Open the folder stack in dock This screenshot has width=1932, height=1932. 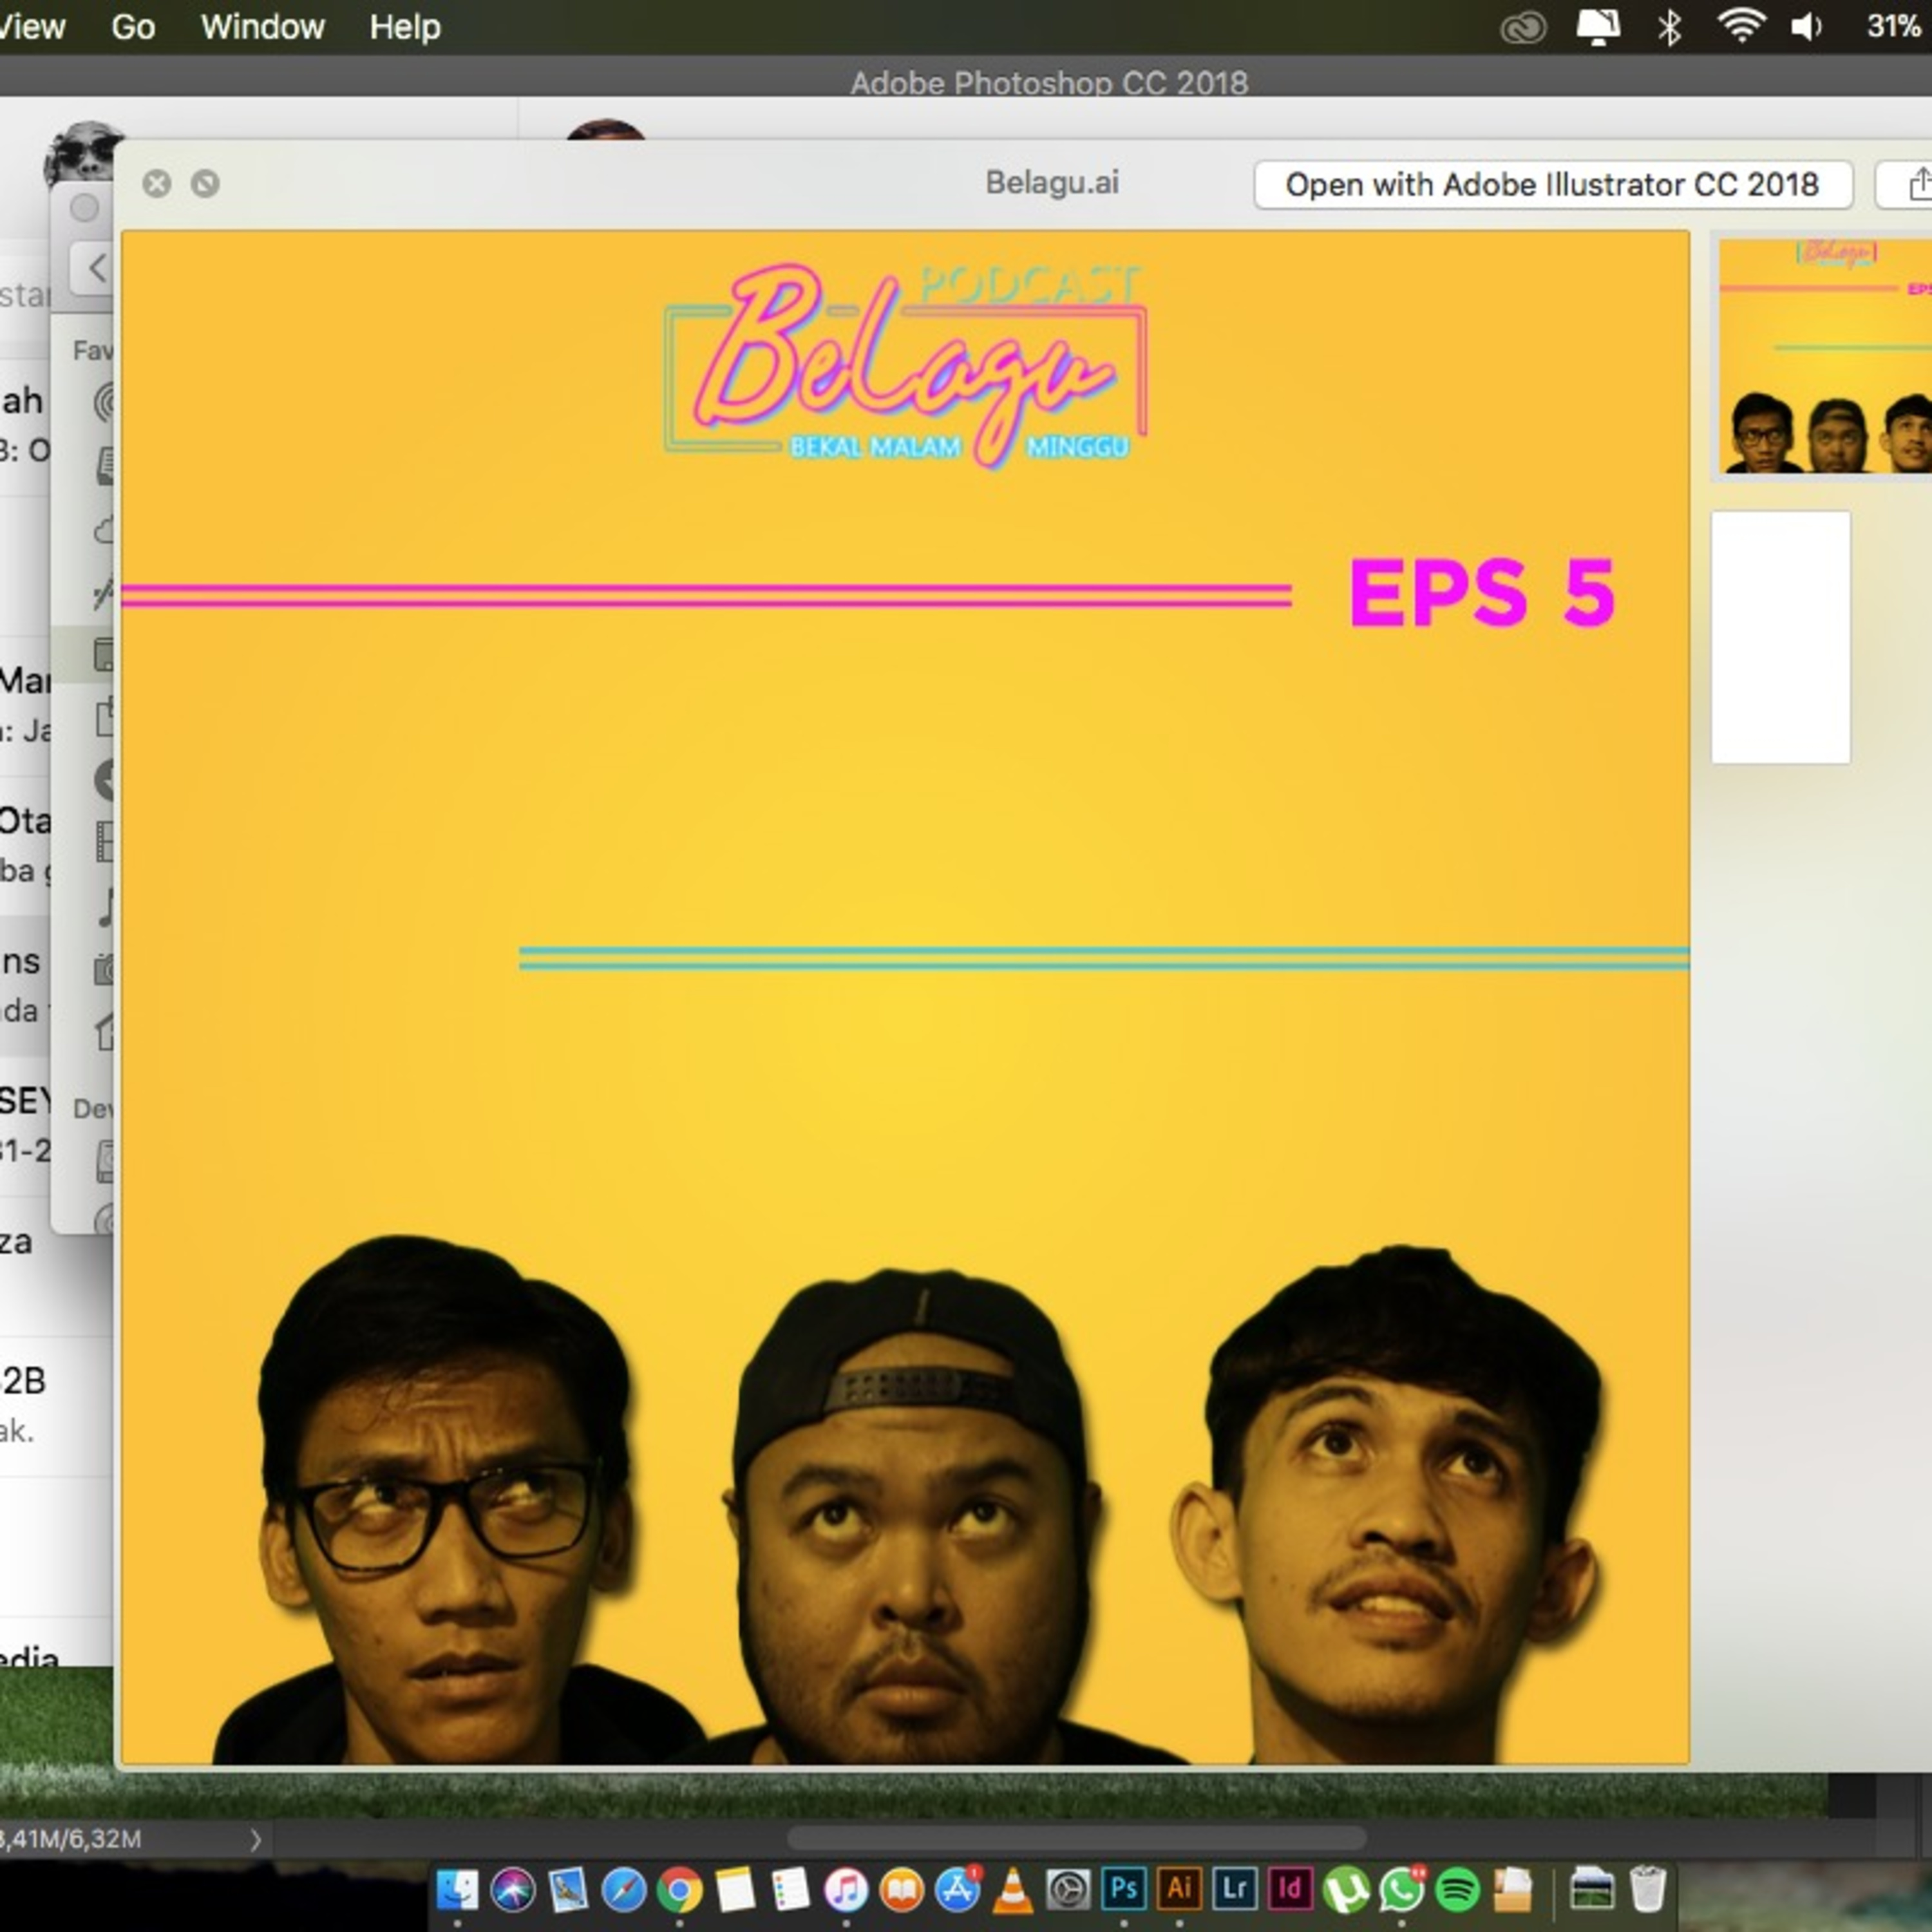pos(1513,1889)
